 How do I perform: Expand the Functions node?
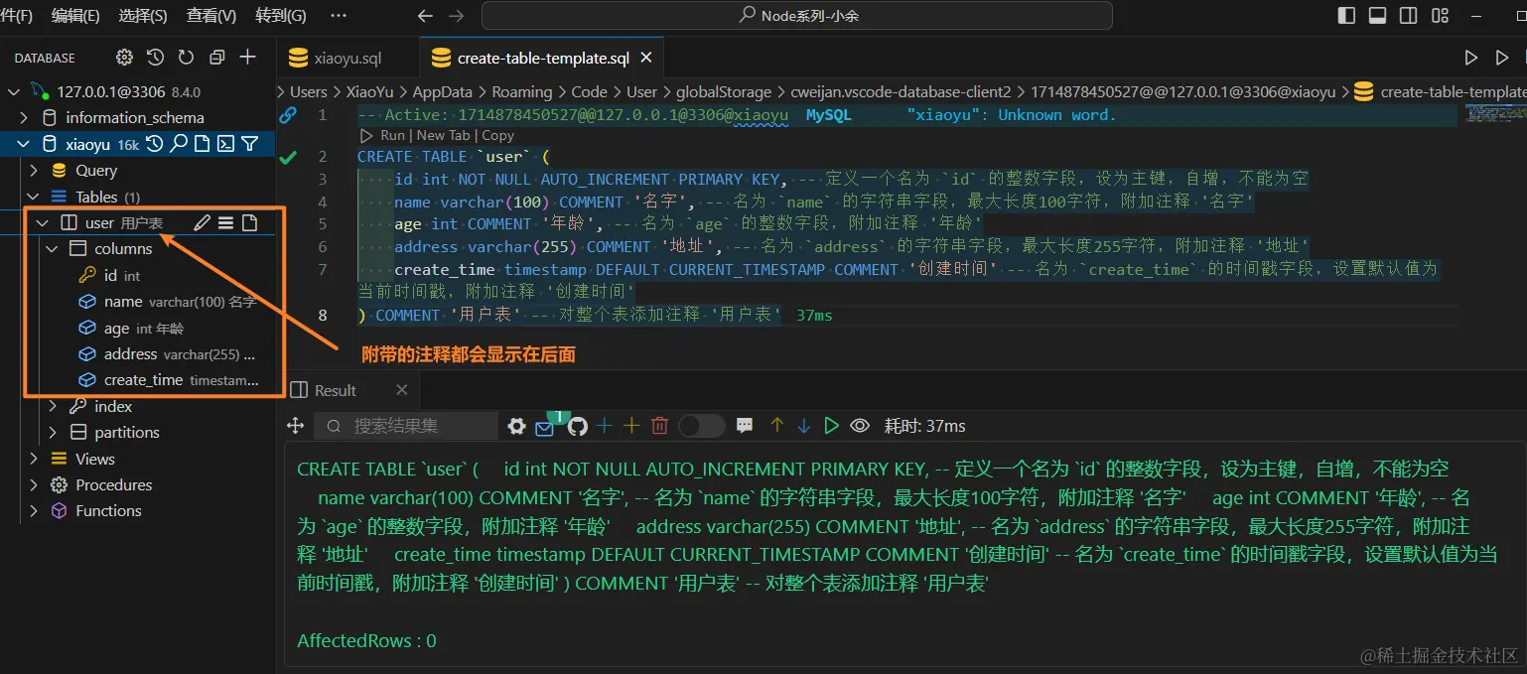coord(34,510)
